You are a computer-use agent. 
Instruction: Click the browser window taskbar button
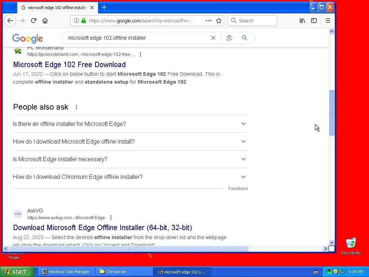coord(182,272)
